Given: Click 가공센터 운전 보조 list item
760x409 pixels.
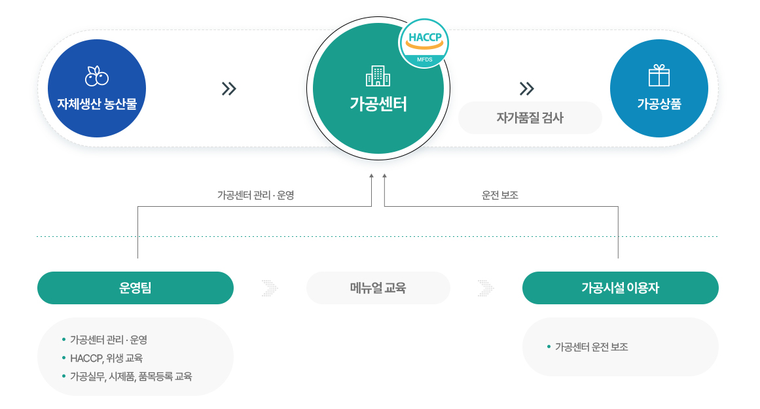Looking at the screenshot, I should [x=591, y=347].
